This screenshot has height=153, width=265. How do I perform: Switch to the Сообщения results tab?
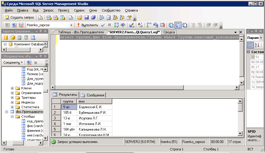click(93, 95)
